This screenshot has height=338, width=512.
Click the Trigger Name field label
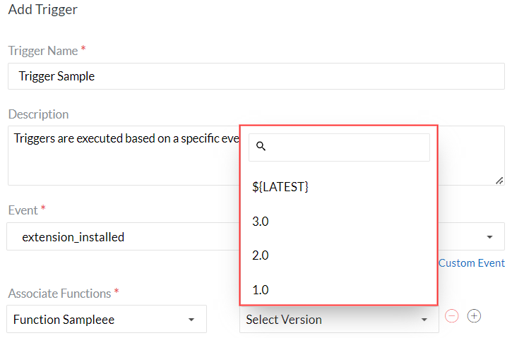pos(42,51)
